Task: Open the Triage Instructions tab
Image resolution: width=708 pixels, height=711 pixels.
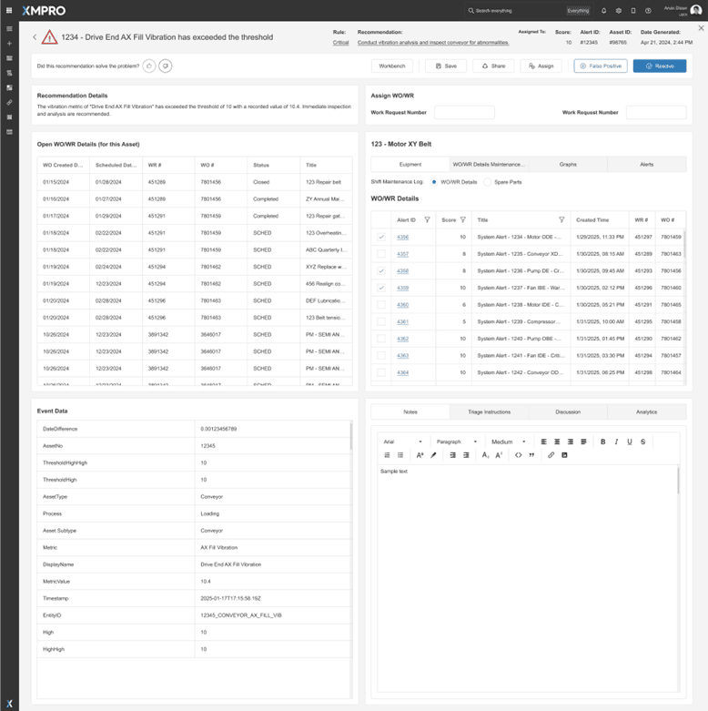Action: coord(489,411)
